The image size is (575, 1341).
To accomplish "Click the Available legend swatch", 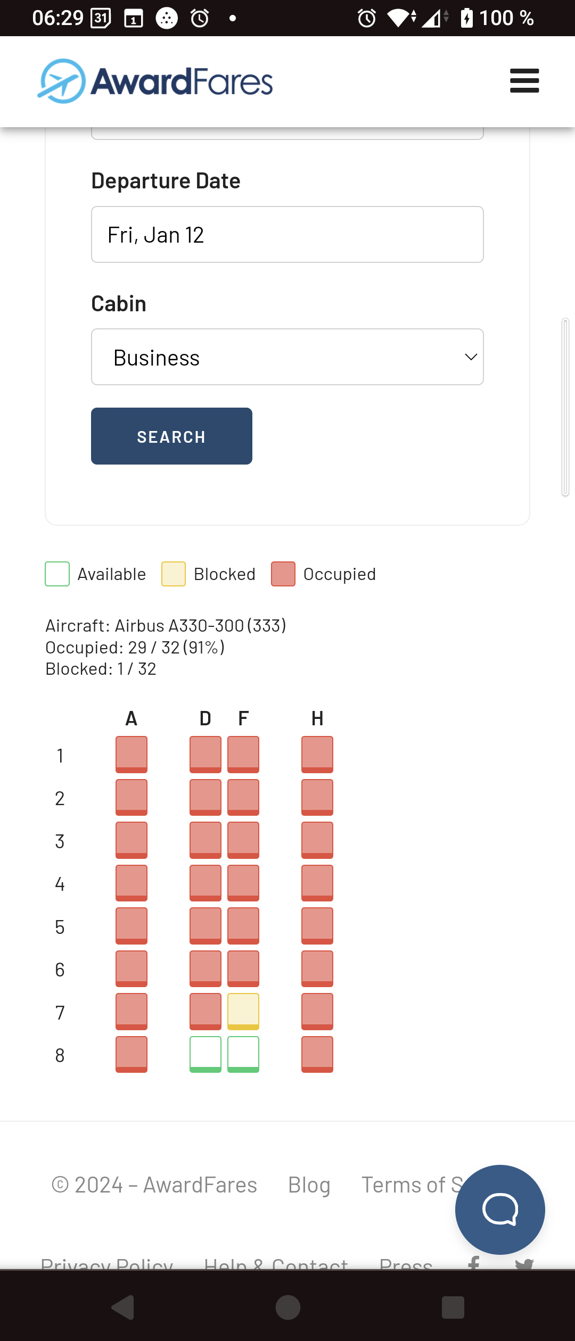I will click(57, 574).
